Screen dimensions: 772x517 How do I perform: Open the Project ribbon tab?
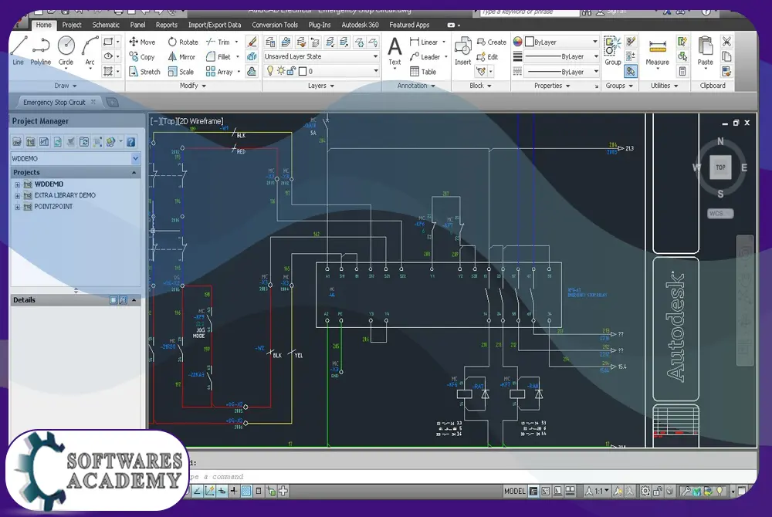pyautogui.click(x=71, y=25)
